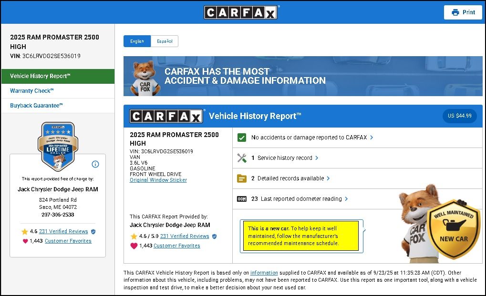This screenshot has width=486, height=296.
Task: Click the odometer reading icon
Action: pos(242,199)
